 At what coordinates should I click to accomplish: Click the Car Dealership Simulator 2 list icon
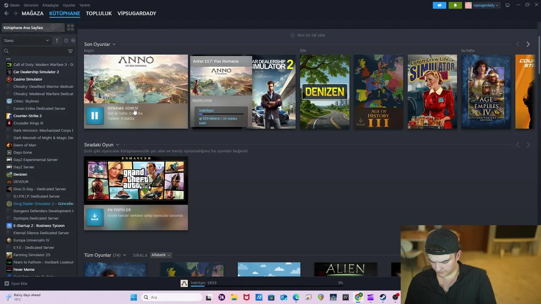click(x=9, y=72)
